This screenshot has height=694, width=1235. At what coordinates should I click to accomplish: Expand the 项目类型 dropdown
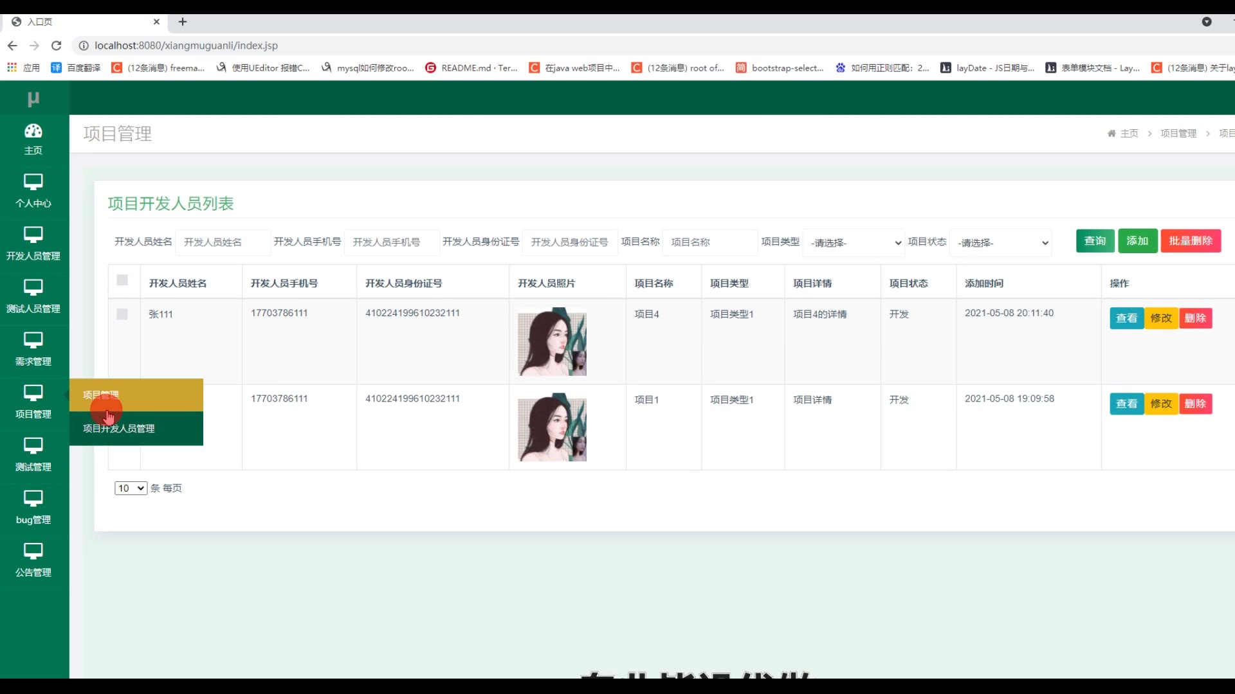point(854,243)
